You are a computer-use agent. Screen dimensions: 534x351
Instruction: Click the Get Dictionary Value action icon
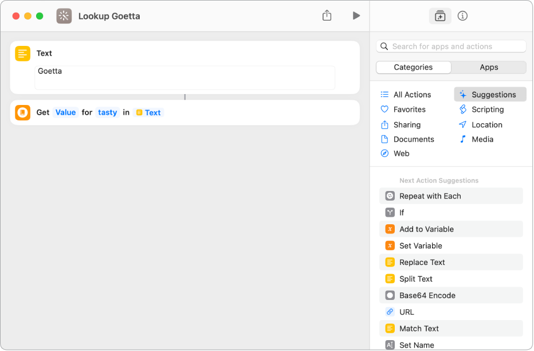(23, 112)
